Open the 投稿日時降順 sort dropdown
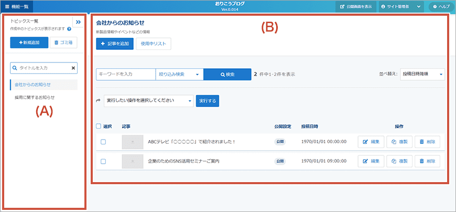Viewport: 456px width, 212px height. (422, 75)
